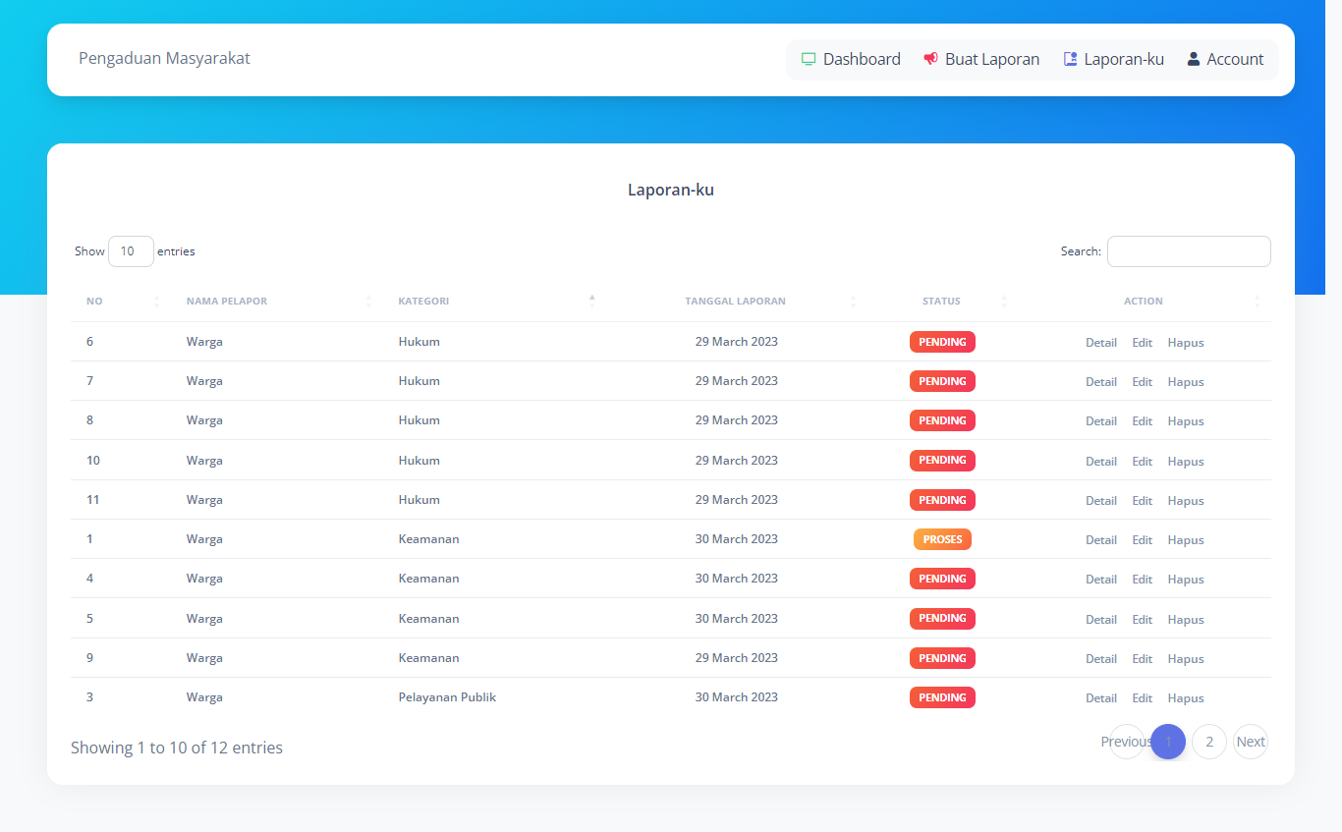The width and height of the screenshot is (1342, 832).
Task: Open Detail for report number 6
Action: (x=1100, y=343)
